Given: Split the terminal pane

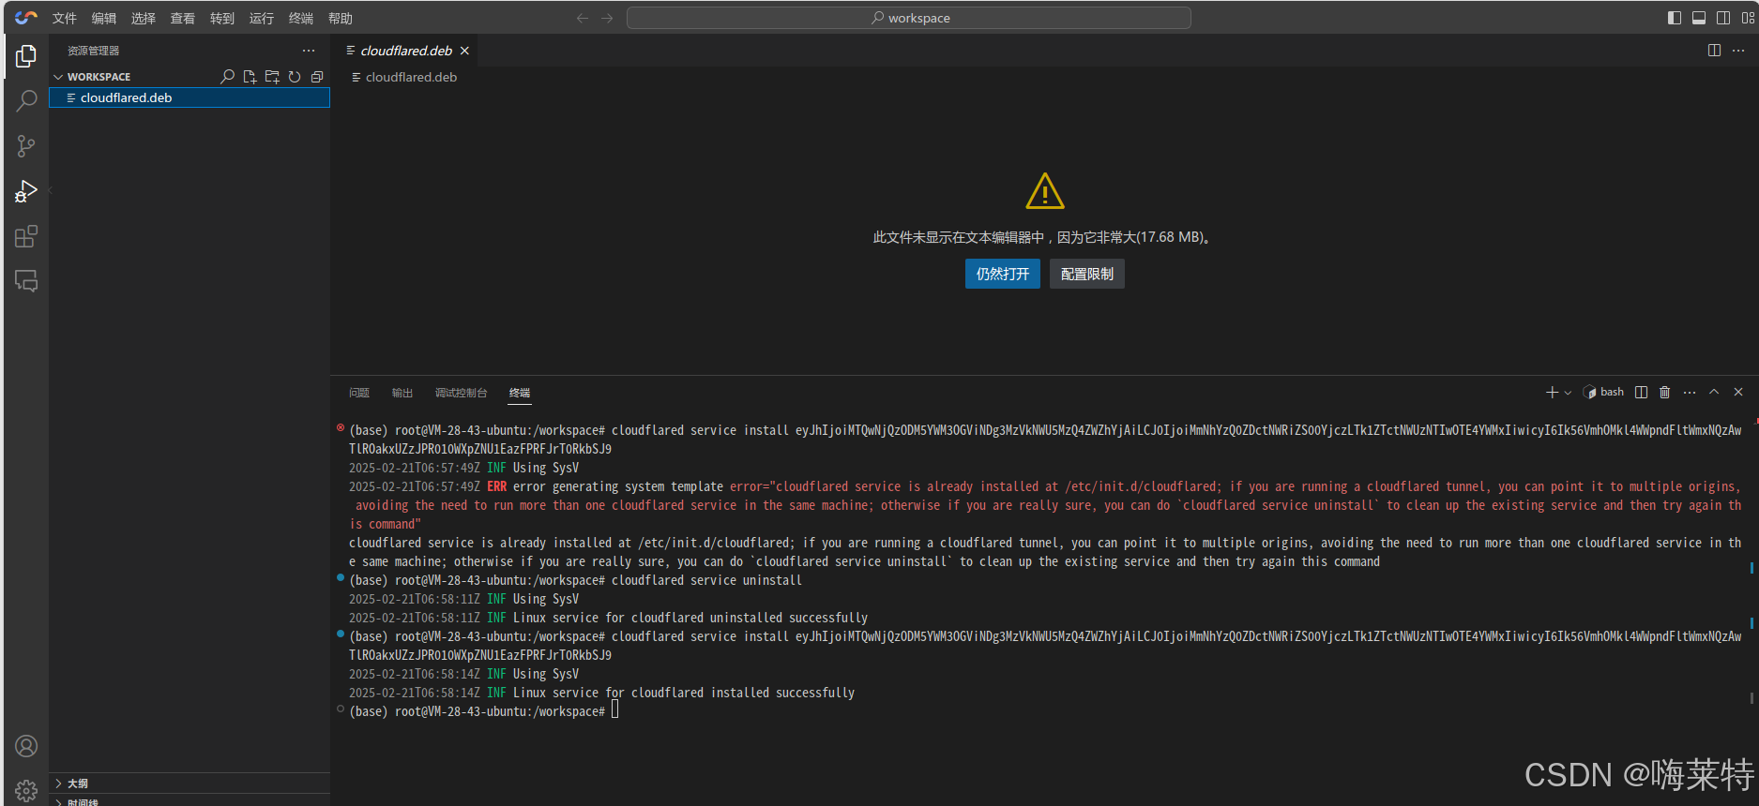Looking at the screenshot, I should pyautogui.click(x=1641, y=393).
